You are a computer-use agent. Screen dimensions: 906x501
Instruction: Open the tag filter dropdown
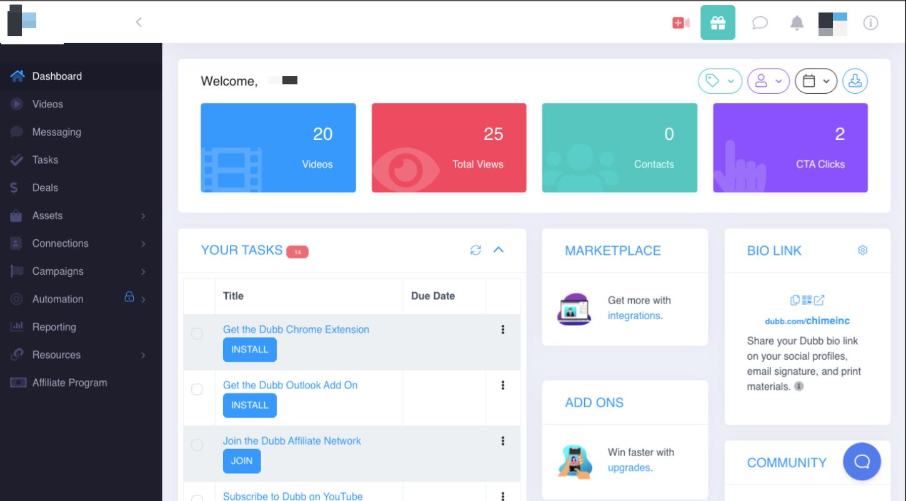(x=720, y=81)
